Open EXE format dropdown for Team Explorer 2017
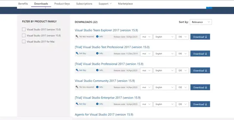The image size is (234, 120). click(183, 37)
